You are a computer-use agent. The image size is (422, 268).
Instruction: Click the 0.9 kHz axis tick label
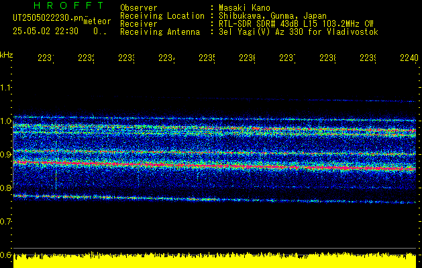point(5,155)
